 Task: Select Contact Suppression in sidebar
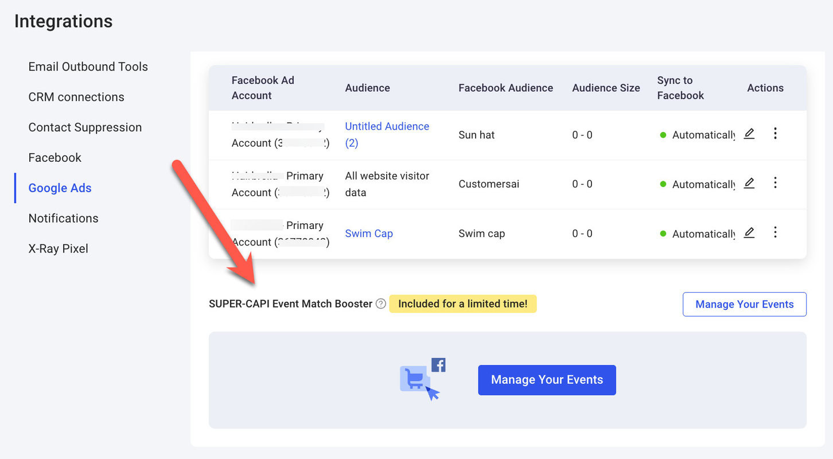(x=85, y=127)
